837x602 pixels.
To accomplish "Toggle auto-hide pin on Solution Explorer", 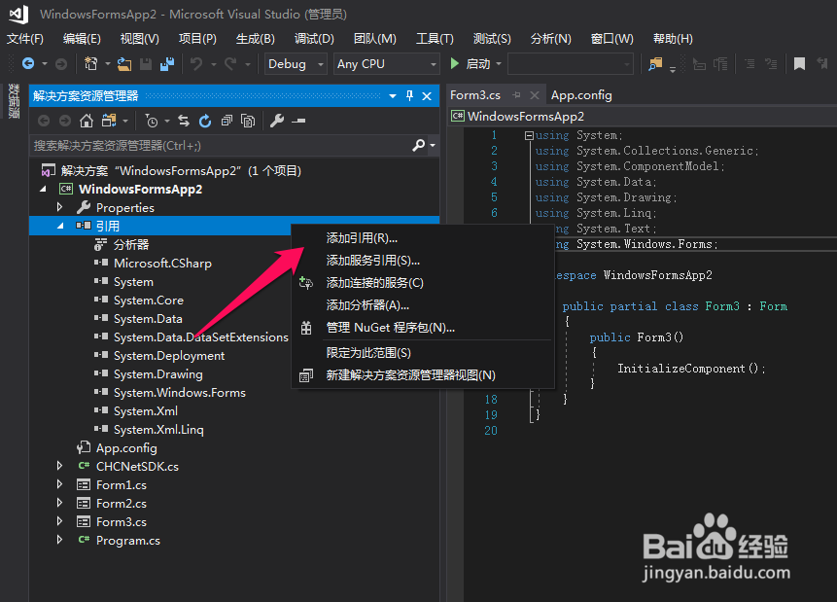I will coord(409,95).
